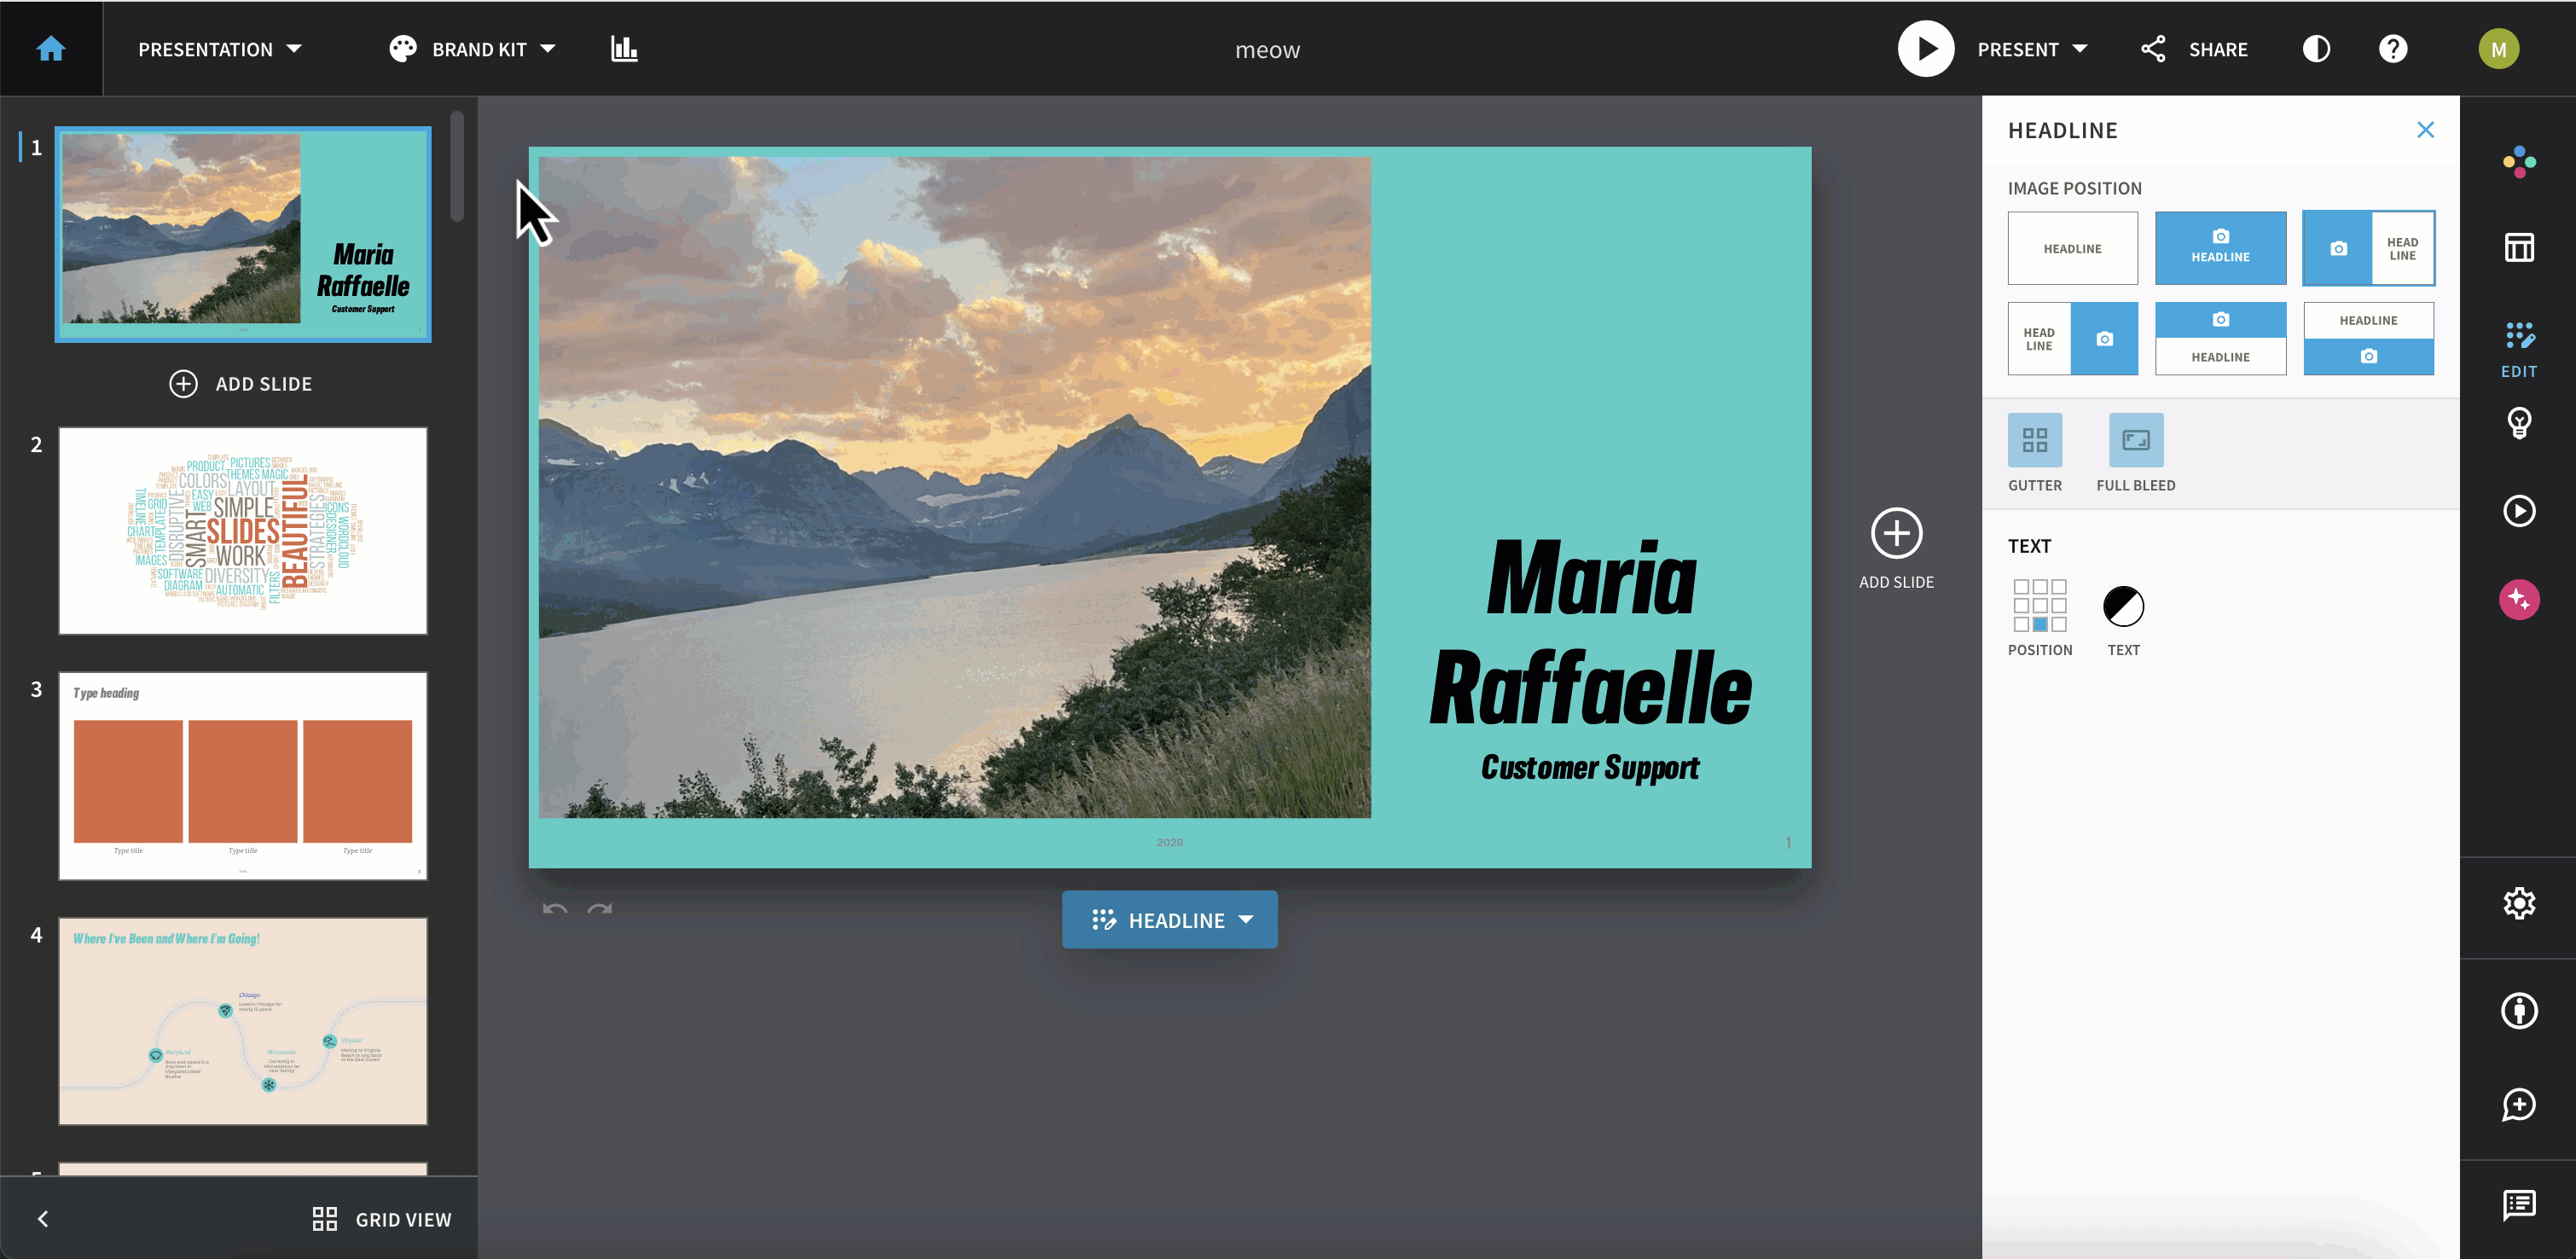This screenshot has width=2576, height=1259.
Task: Select the headline-top, image-bottom layout
Action: pos(2368,339)
